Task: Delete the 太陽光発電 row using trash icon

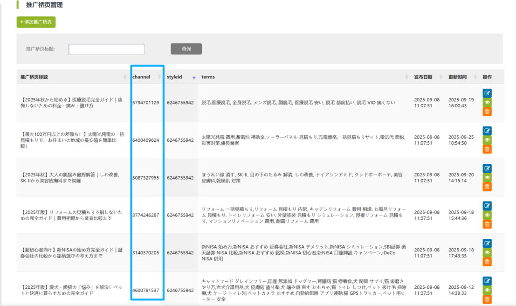Action: click(x=487, y=149)
